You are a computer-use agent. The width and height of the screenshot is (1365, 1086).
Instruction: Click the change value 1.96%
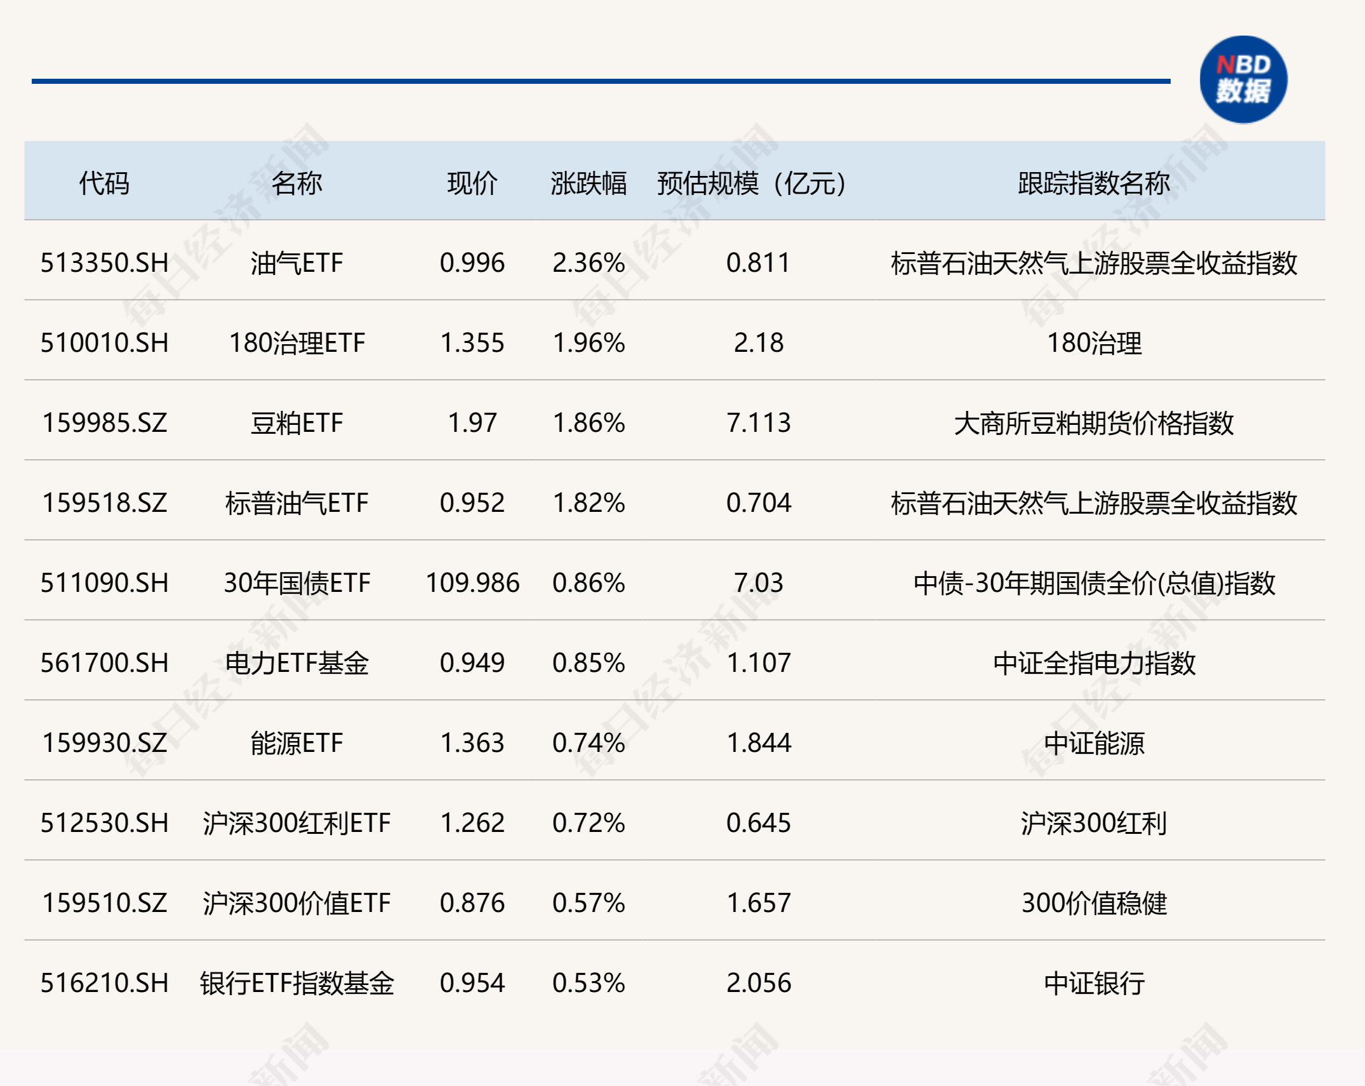(x=589, y=343)
